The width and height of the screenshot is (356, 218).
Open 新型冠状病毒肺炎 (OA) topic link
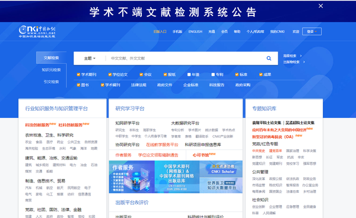[x=277, y=137]
